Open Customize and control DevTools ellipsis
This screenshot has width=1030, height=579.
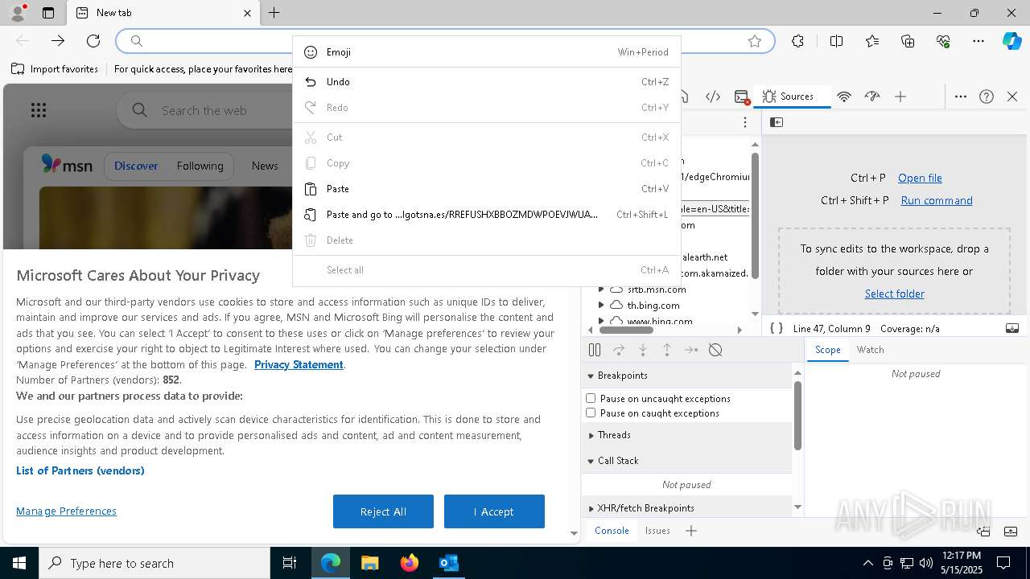pos(961,96)
